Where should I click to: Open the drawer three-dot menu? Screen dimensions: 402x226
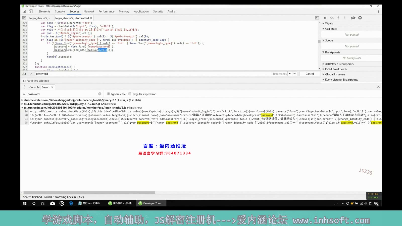24,87
